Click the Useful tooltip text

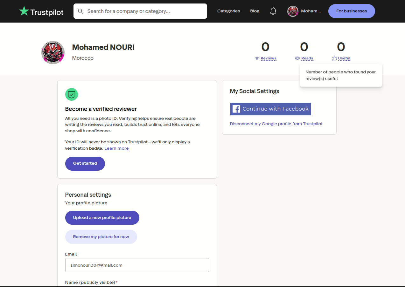[340, 75]
